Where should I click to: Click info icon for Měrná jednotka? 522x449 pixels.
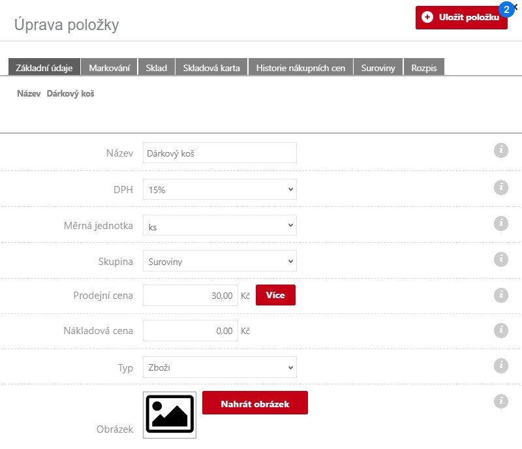click(x=500, y=223)
